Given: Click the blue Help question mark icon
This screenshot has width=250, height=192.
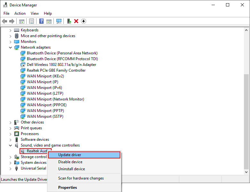Looking at the screenshot, I should click(42, 21).
